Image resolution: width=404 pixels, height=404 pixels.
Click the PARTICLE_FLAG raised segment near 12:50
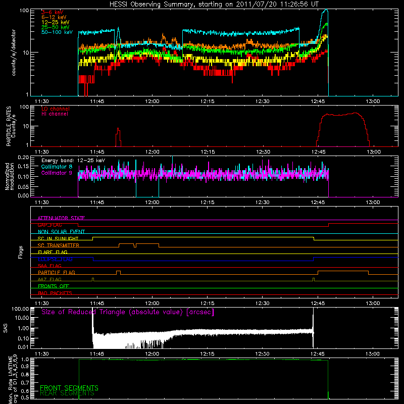343,271
